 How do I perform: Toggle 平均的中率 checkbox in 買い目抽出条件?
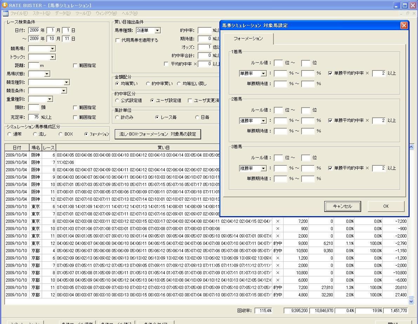tap(166, 64)
